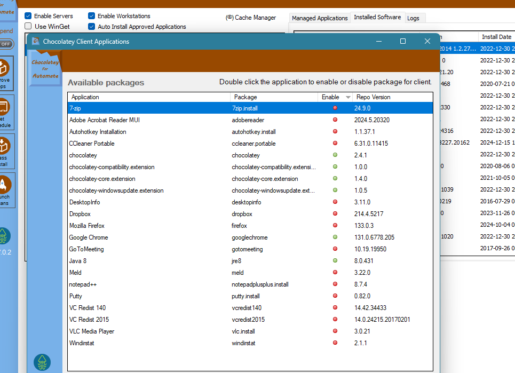The width and height of the screenshot is (515, 373).
Task: Click the red Enable dot for Dropbox
Action: [335, 214]
